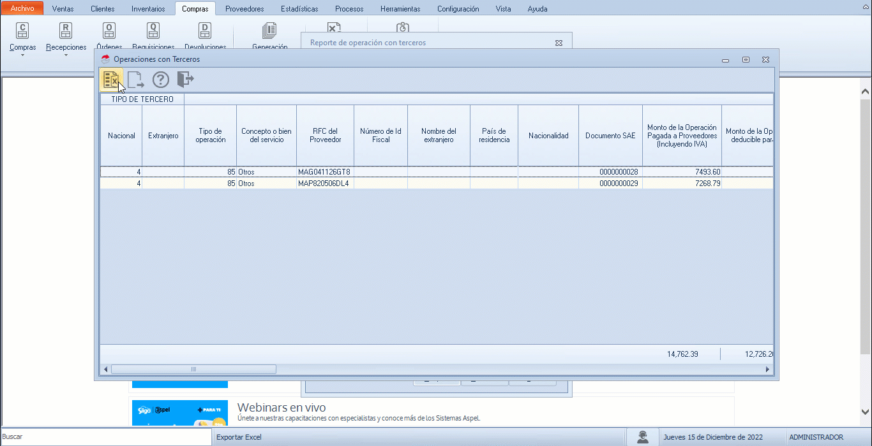Click the exit door icon
This screenshot has width=872, height=446.
(x=185, y=80)
